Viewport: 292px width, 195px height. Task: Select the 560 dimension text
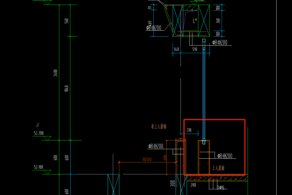[67, 21]
